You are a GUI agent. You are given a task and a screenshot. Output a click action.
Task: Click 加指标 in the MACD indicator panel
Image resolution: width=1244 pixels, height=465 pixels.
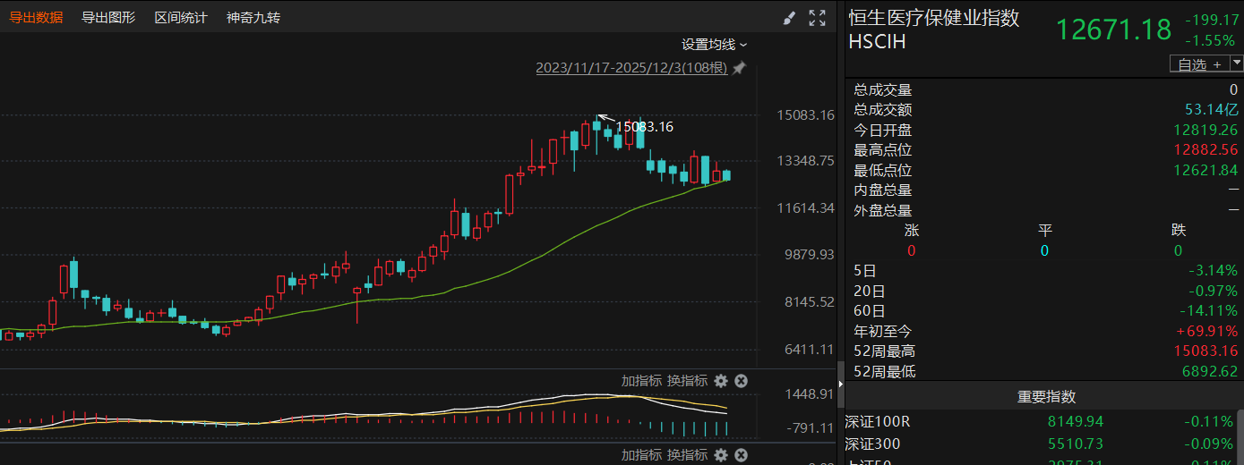[642, 380]
